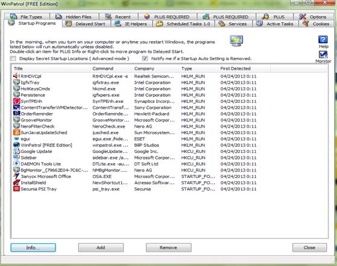This screenshot has width=337, height=266.
Task: Sort by the Title column header
Action: coord(51,69)
